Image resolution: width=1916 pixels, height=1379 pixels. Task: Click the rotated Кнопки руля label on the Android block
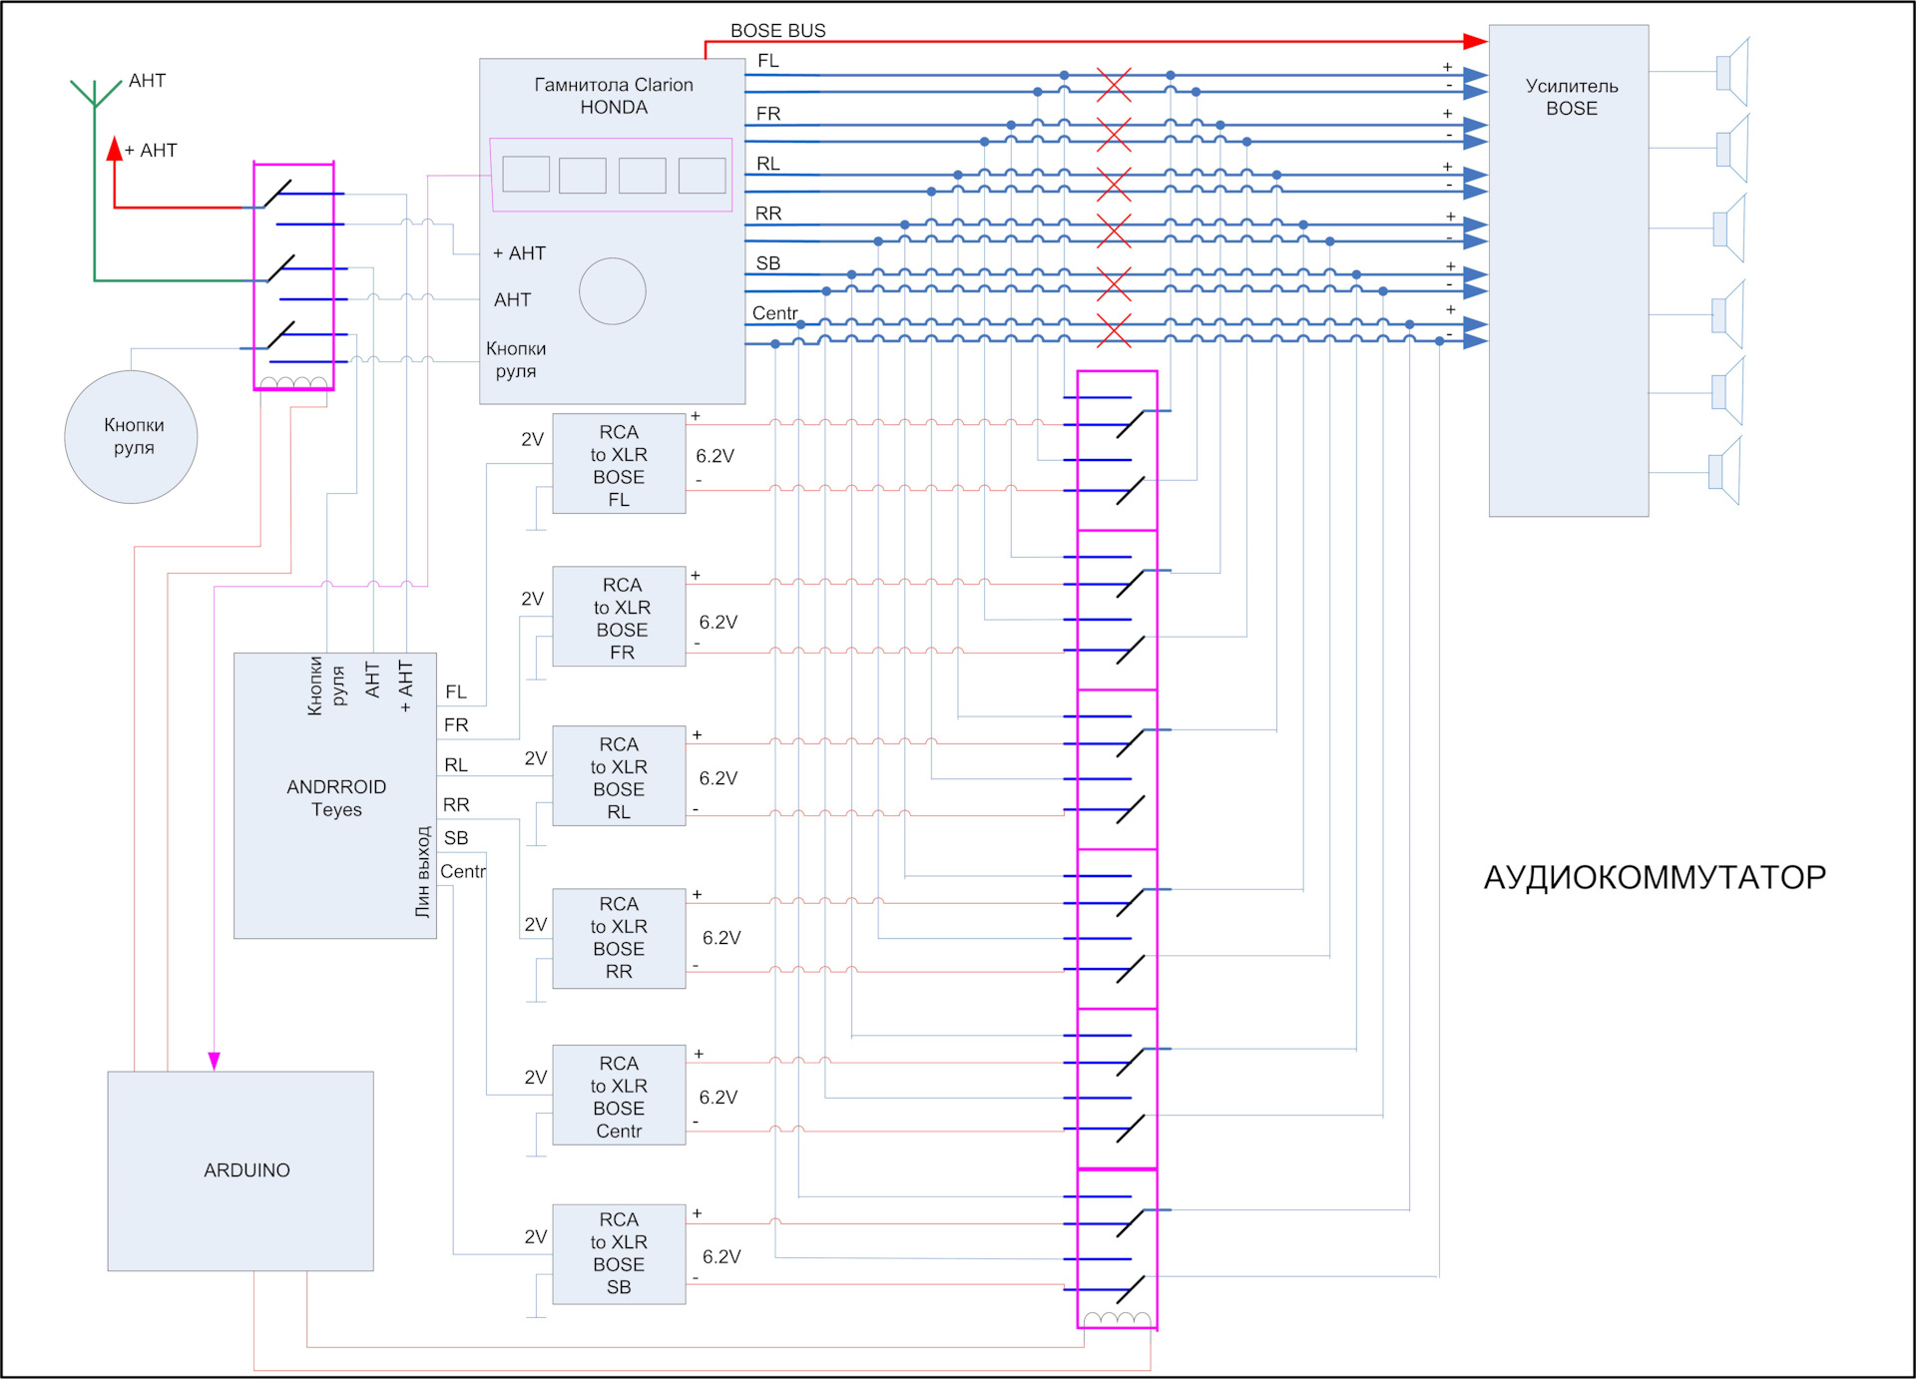326,686
